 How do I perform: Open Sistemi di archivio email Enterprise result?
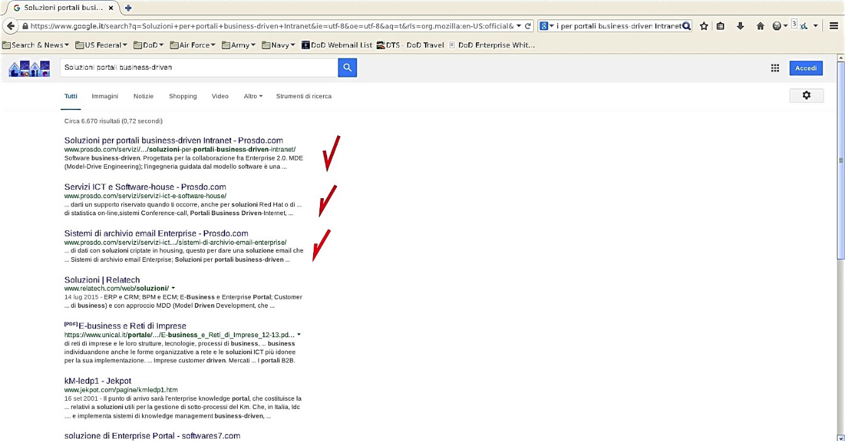click(x=156, y=233)
